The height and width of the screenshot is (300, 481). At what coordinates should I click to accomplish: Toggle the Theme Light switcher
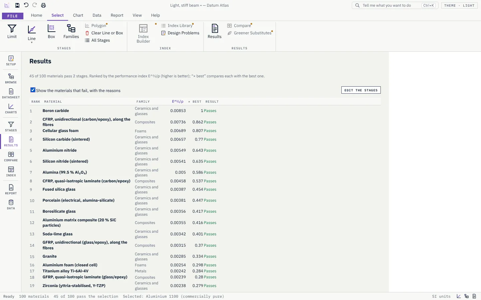tap(460, 5)
